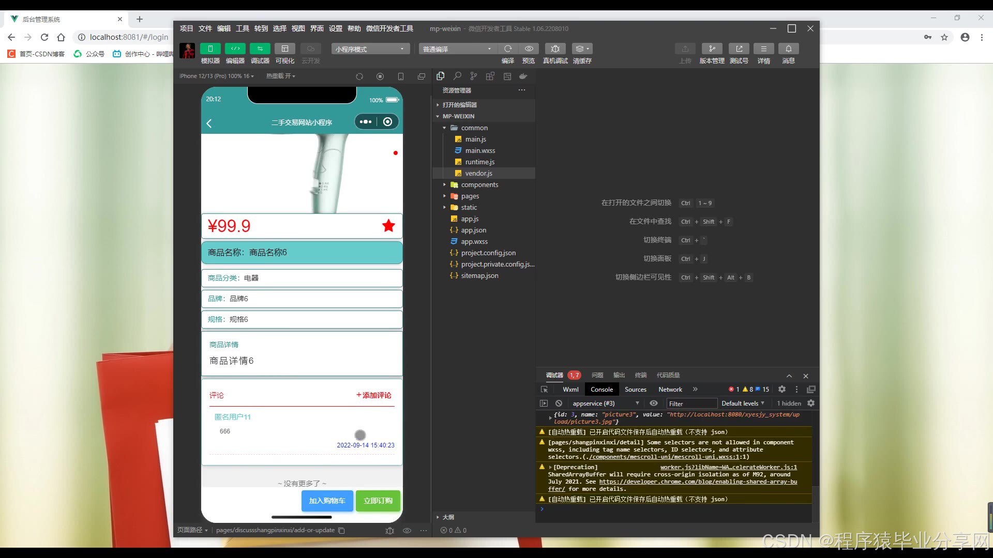Open the 普通编译 compile mode dropdown
Image resolution: width=993 pixels, height=558 pixels.
457,49
